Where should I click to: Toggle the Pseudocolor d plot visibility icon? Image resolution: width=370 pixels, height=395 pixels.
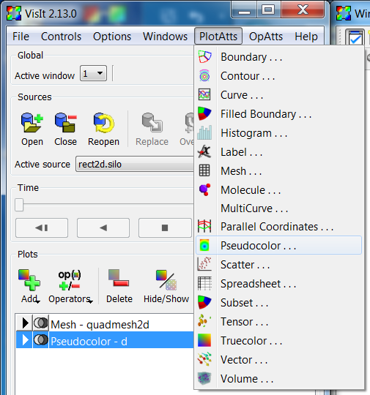click(x=40, y=340)
